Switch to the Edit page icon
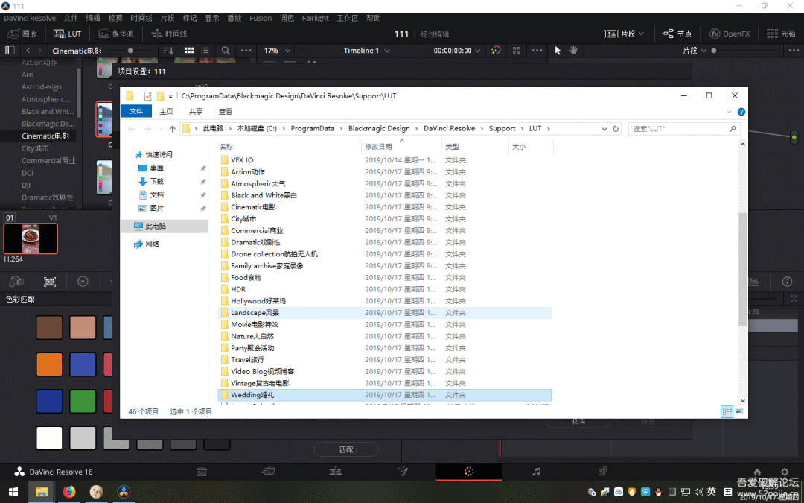Viewport: 804px width, 503px height. (x=335, y=472)
